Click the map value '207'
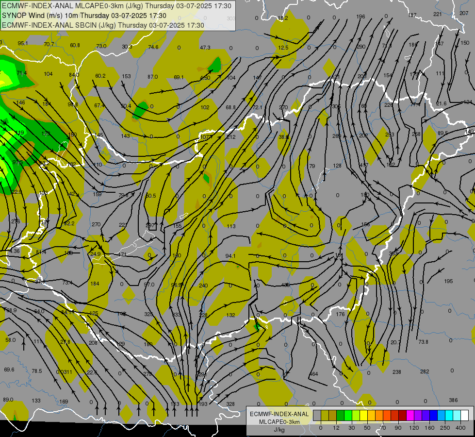 click(464, 13)
